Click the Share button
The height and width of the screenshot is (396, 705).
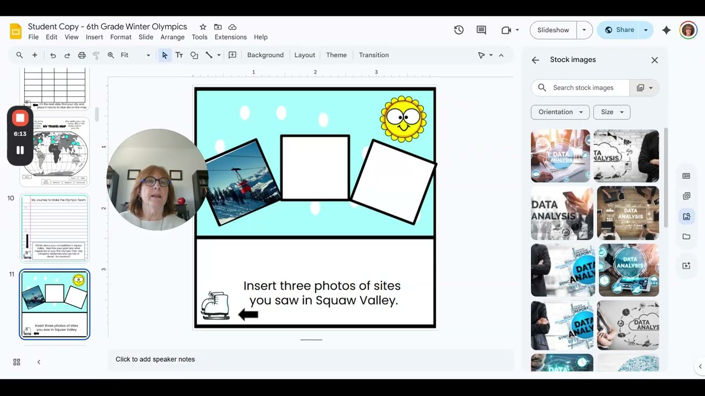pyautogui.click(x=619, y=30)
